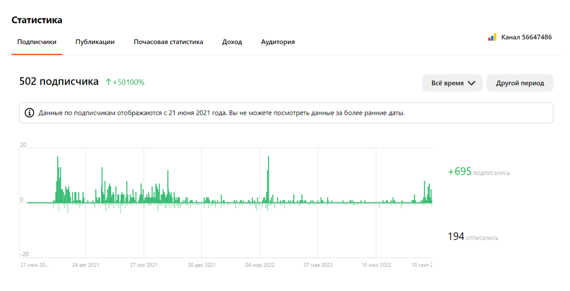Click the notice text about 21 июня 2021
This screenshot has height=291, width=570.
(221, 113)
